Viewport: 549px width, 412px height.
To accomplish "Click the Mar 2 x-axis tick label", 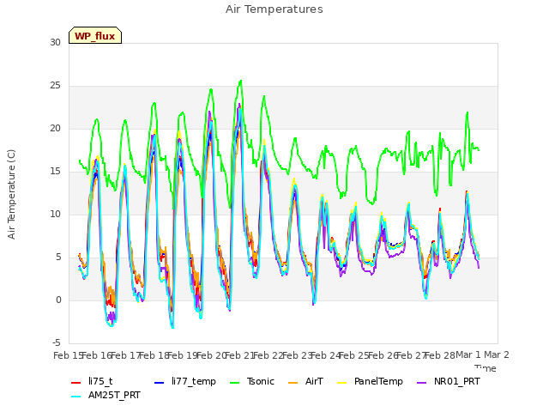I will point(497,355).
